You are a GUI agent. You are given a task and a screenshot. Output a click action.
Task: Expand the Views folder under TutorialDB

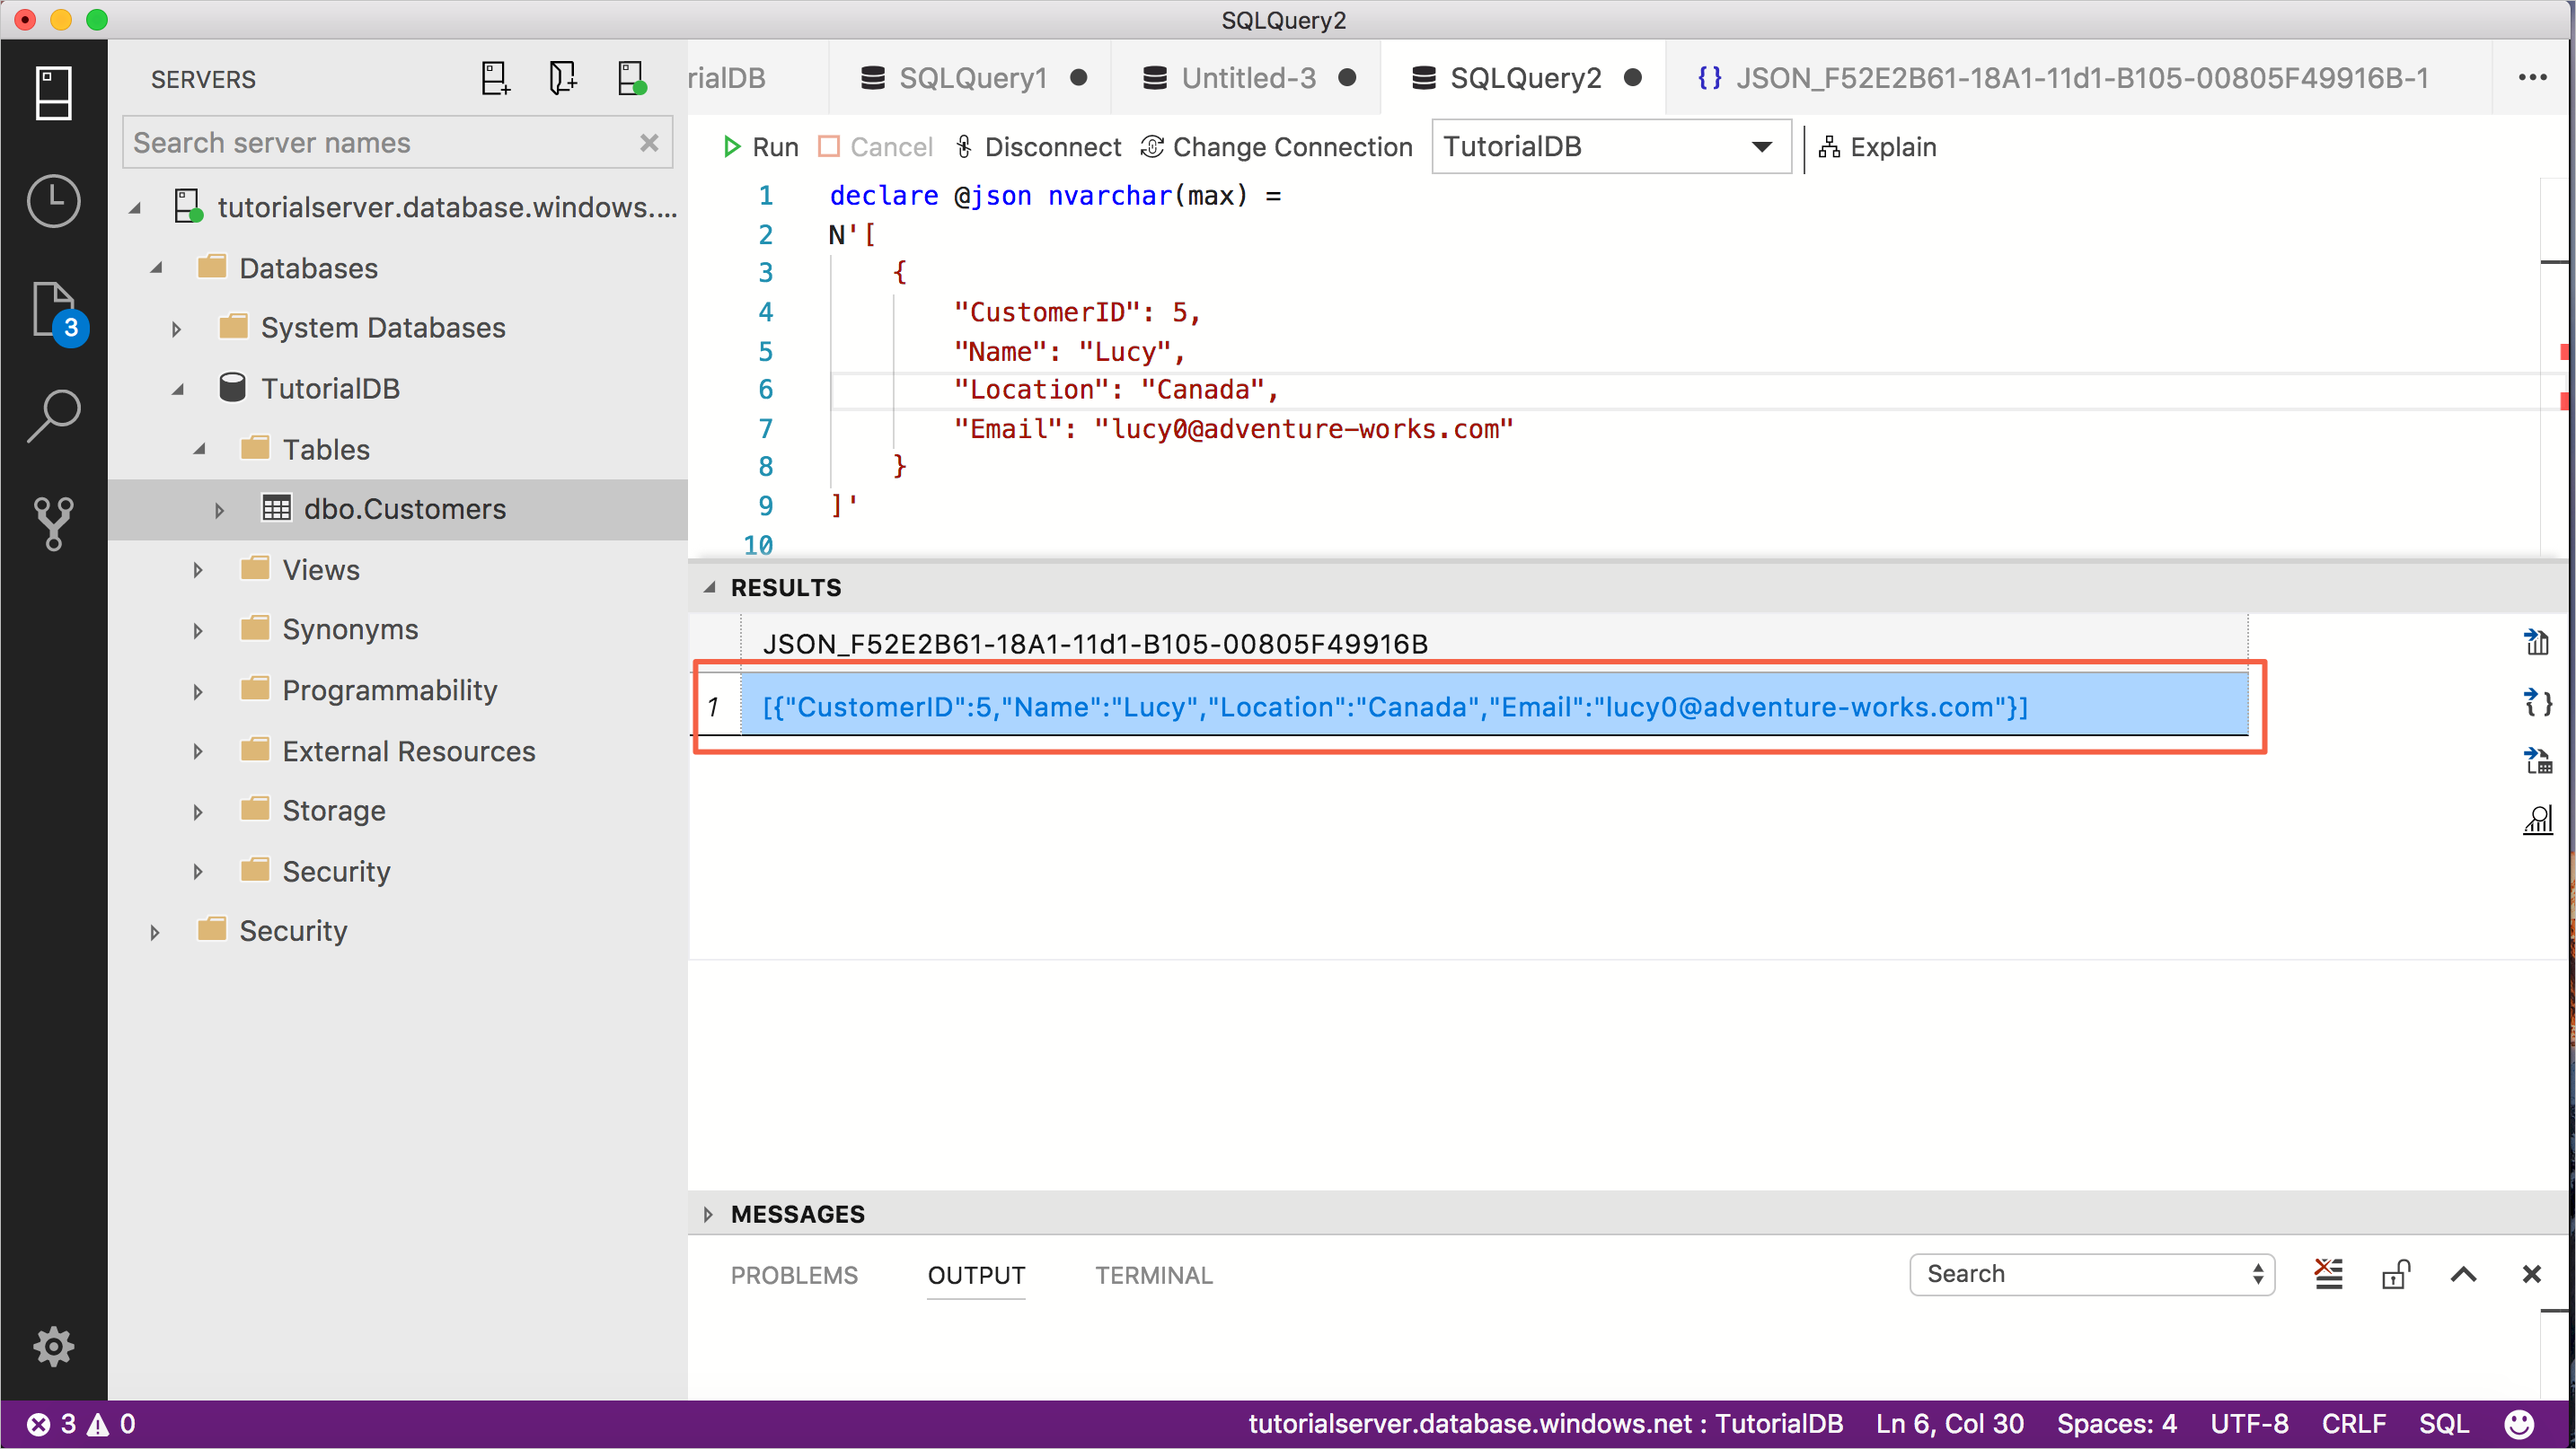tap(200, 570)
